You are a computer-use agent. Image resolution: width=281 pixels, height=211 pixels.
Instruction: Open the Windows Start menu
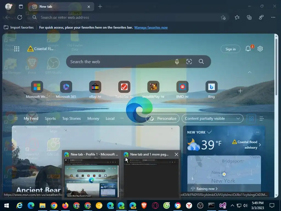(x=7, y=206)
